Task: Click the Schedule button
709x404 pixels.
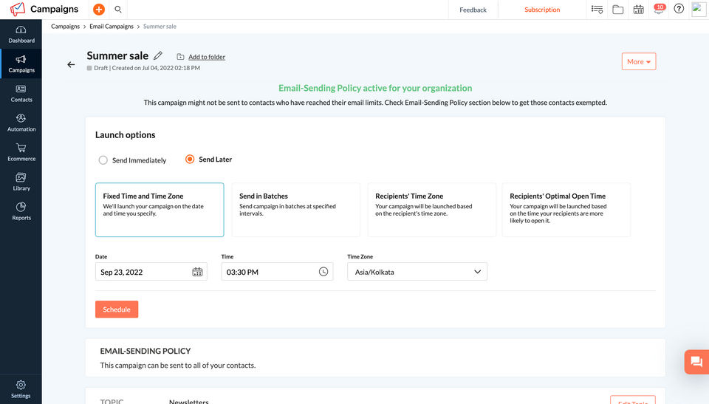Action: pos(117,309)
